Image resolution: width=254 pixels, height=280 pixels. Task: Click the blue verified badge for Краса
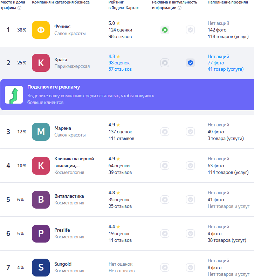pos(190,63)
